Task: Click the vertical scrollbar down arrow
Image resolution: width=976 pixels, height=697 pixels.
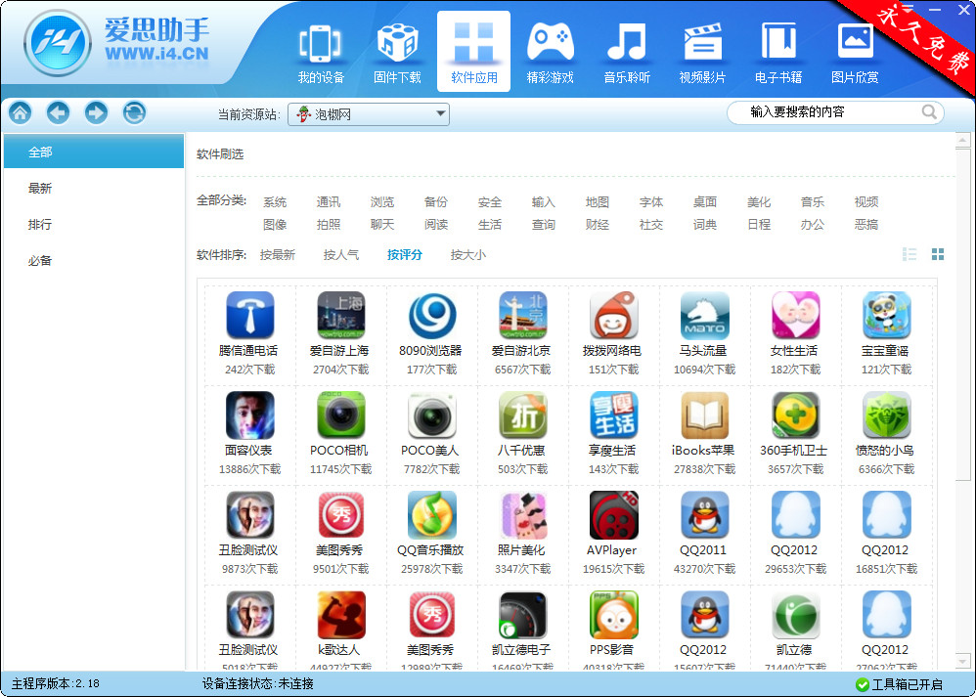Action: tap(963, 661)
